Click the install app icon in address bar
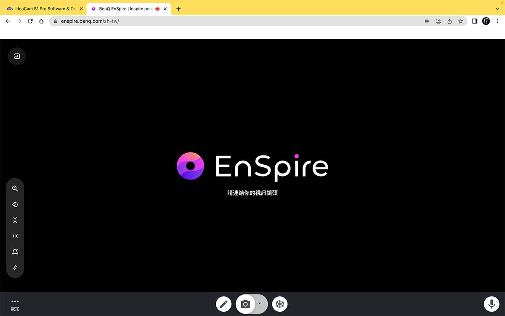 438,21
